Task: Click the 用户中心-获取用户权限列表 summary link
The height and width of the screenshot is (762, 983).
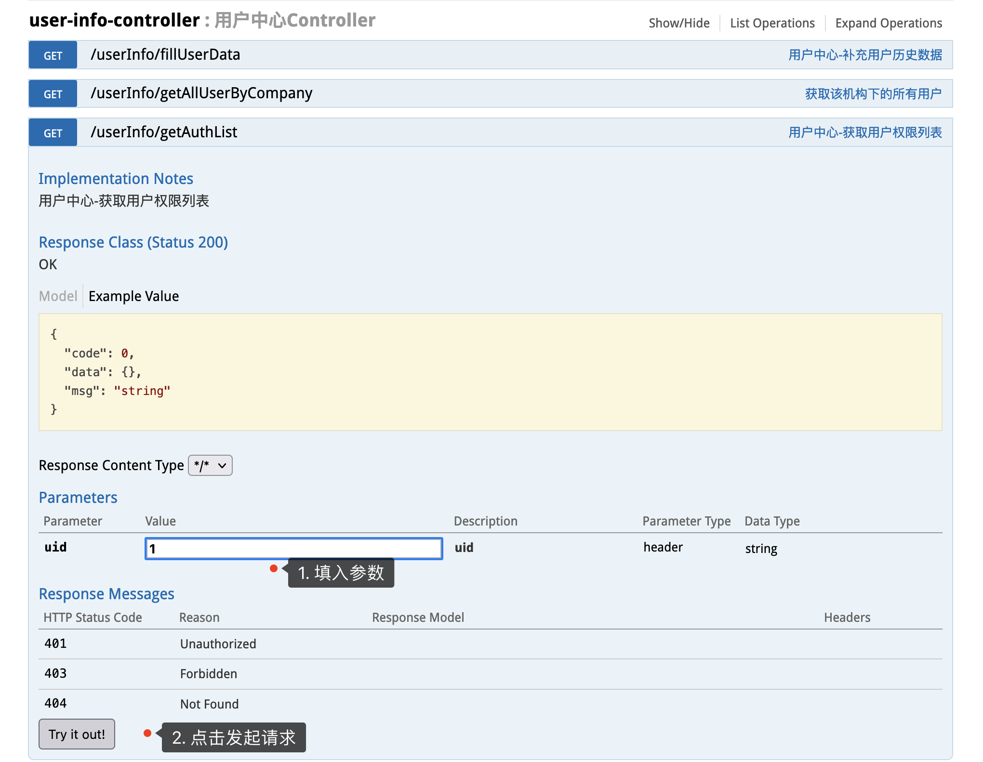Action: coord(865,133)
